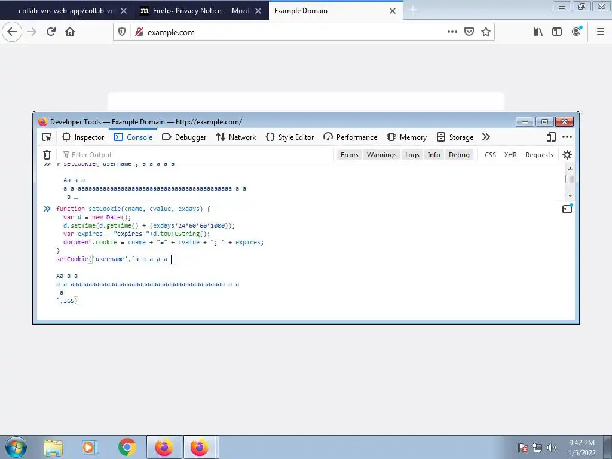
Task: Open the volume speaker tray icon
Action: [x=551, y=447]
